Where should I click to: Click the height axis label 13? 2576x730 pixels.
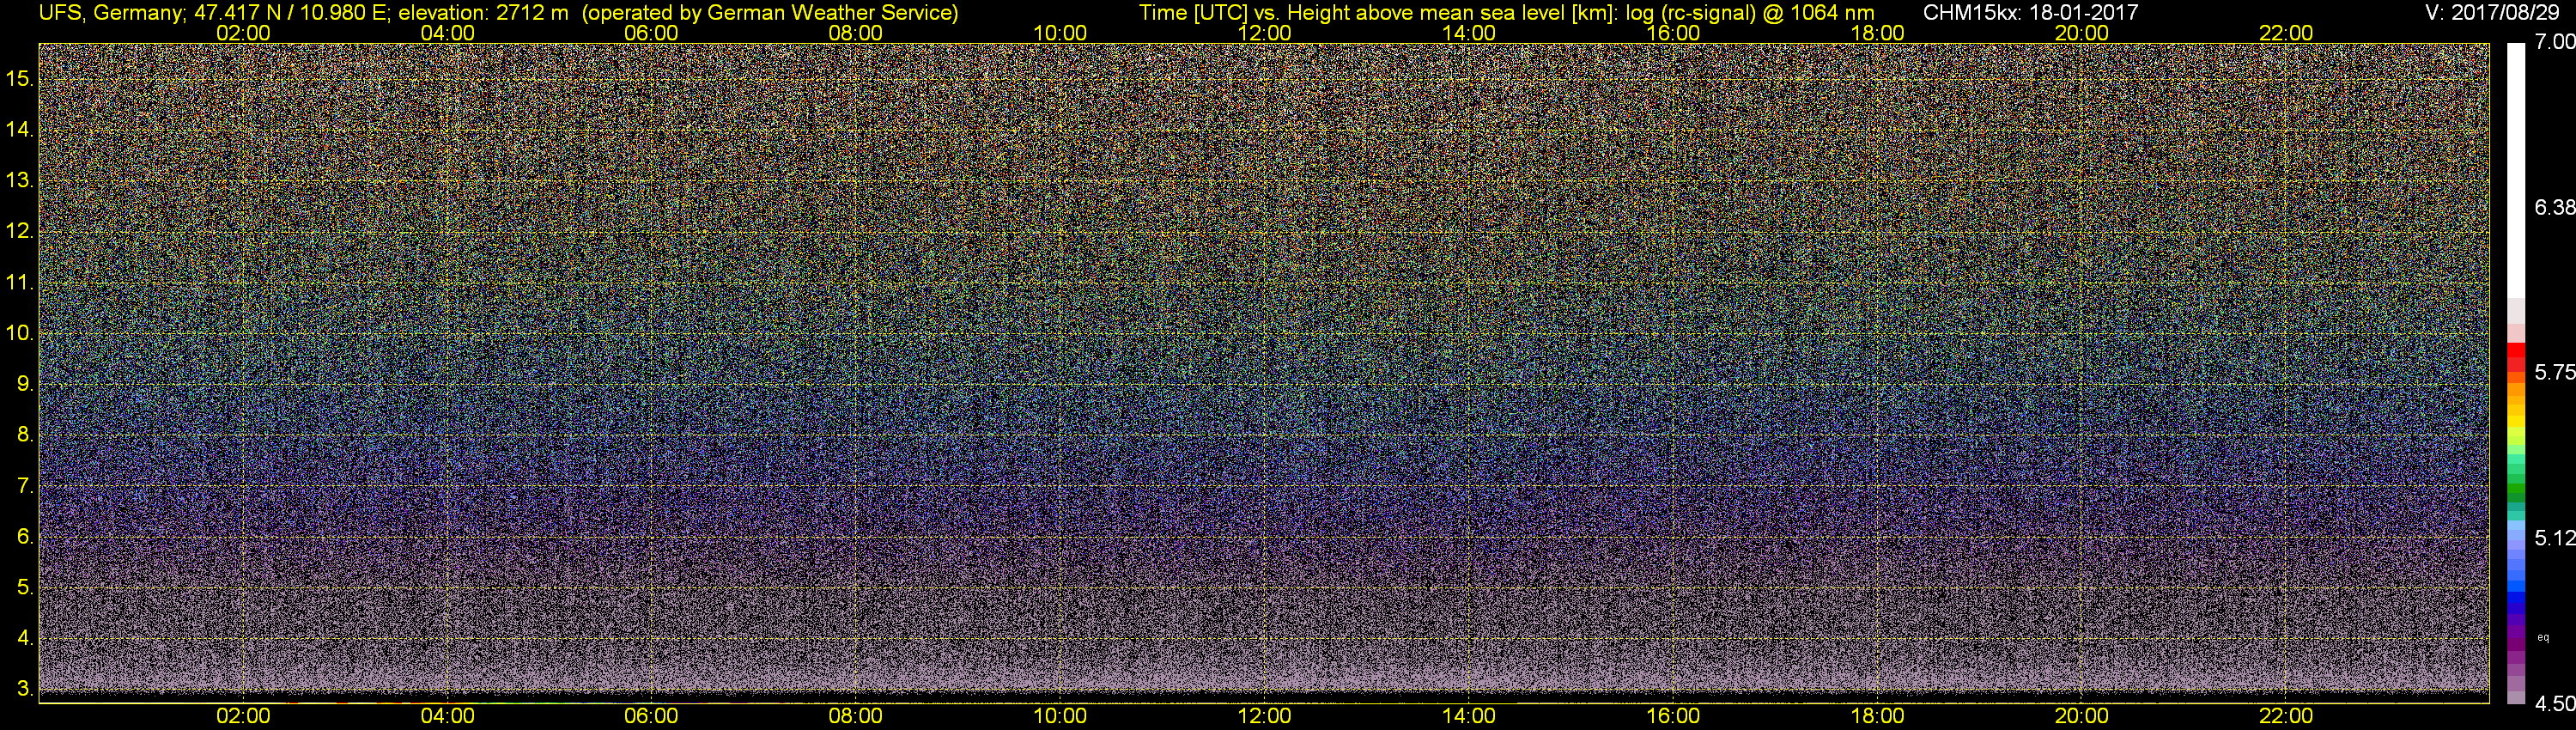[19, 180]
